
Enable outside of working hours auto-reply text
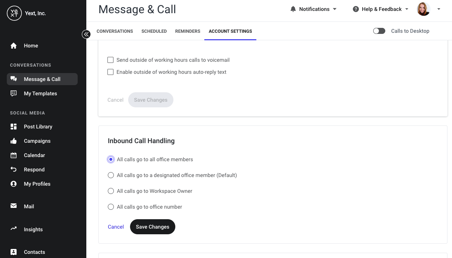[x=110, y=72]
